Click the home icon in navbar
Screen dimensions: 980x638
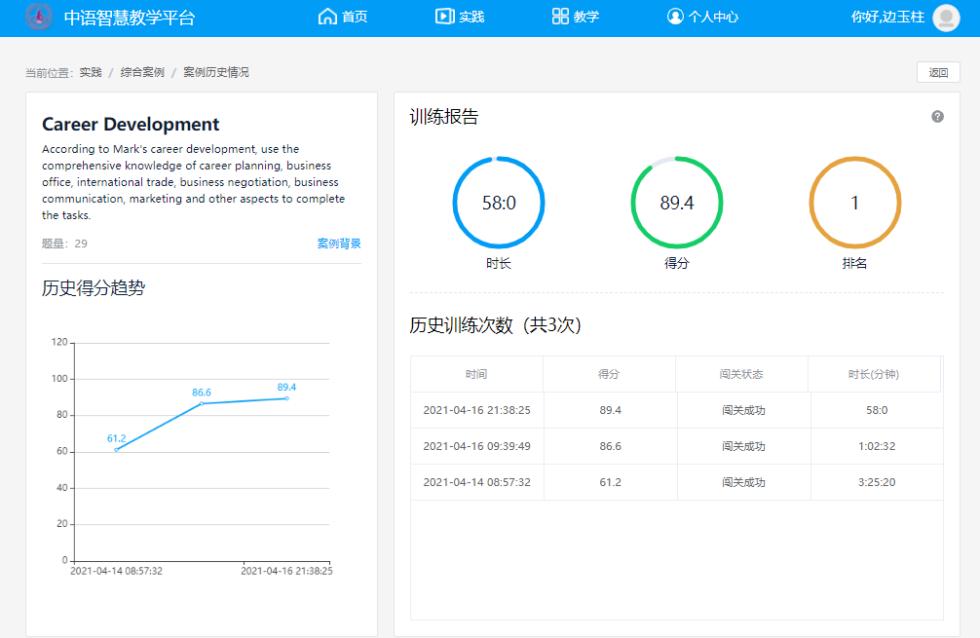[327, 17]
